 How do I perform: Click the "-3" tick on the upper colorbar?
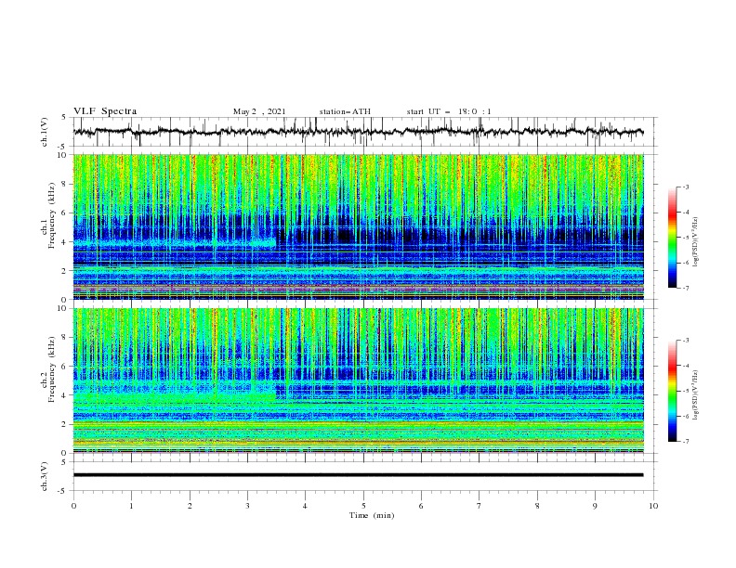685,187
